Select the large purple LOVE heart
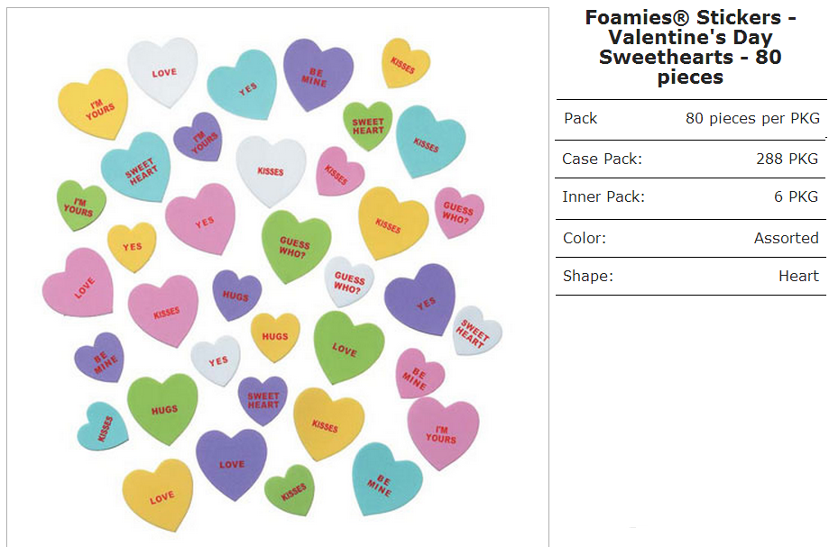The height and width of the screenshot is (547, 829). 232,463
